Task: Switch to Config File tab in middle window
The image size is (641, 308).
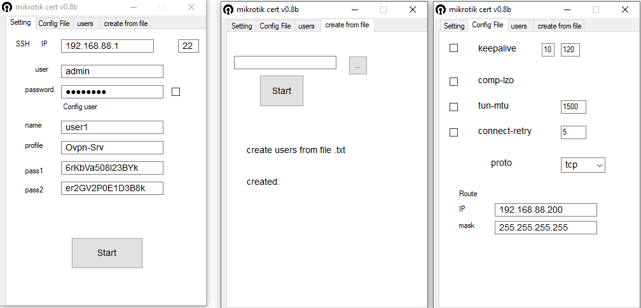Action: [x=275, y=26]
